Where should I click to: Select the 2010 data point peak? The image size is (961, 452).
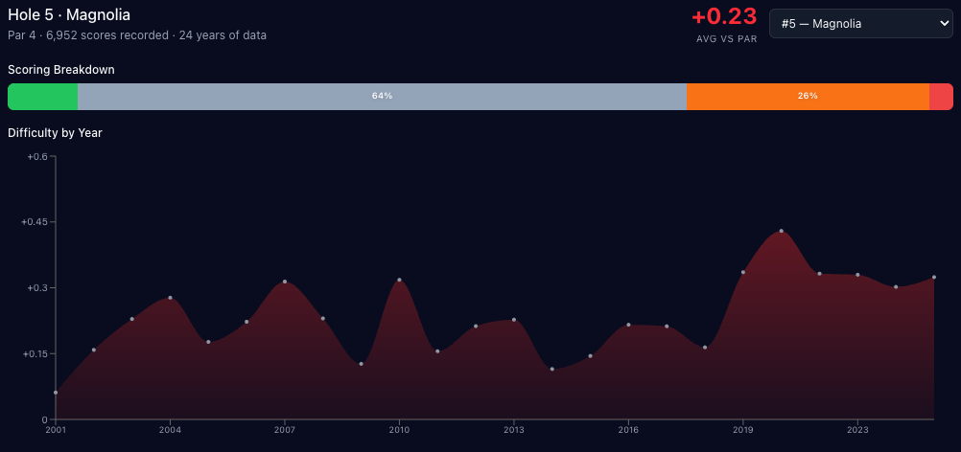click(399, 280)
